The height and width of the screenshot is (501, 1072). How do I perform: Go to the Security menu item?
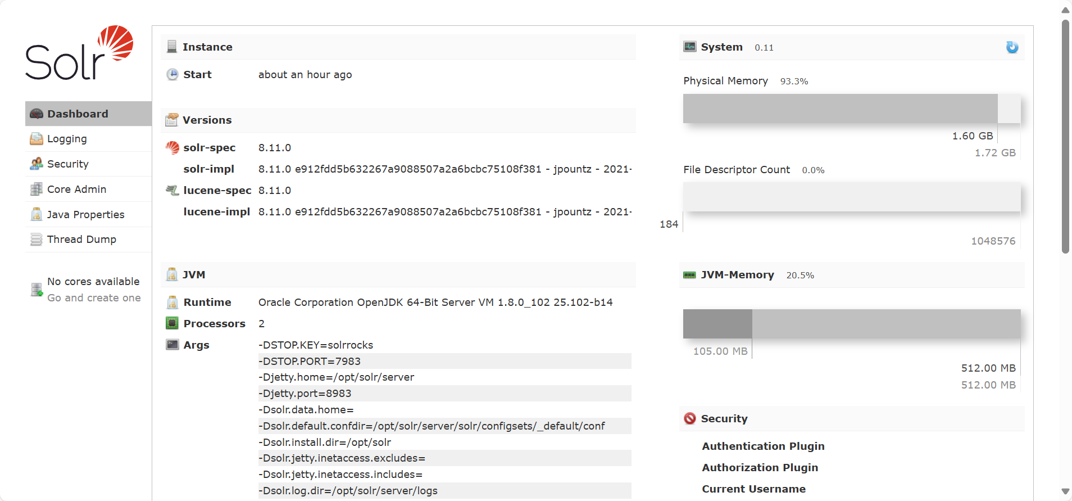88,164
